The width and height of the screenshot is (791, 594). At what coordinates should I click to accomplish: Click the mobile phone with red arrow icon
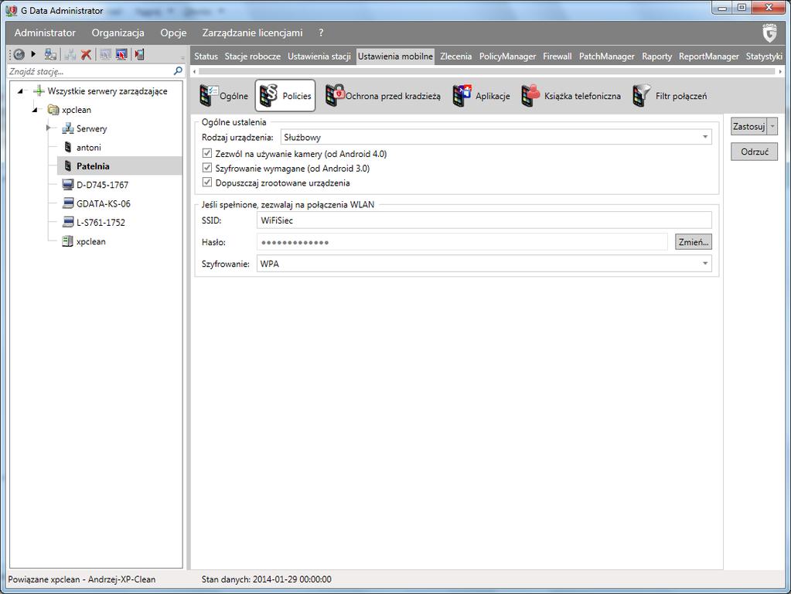pos(139,54)
